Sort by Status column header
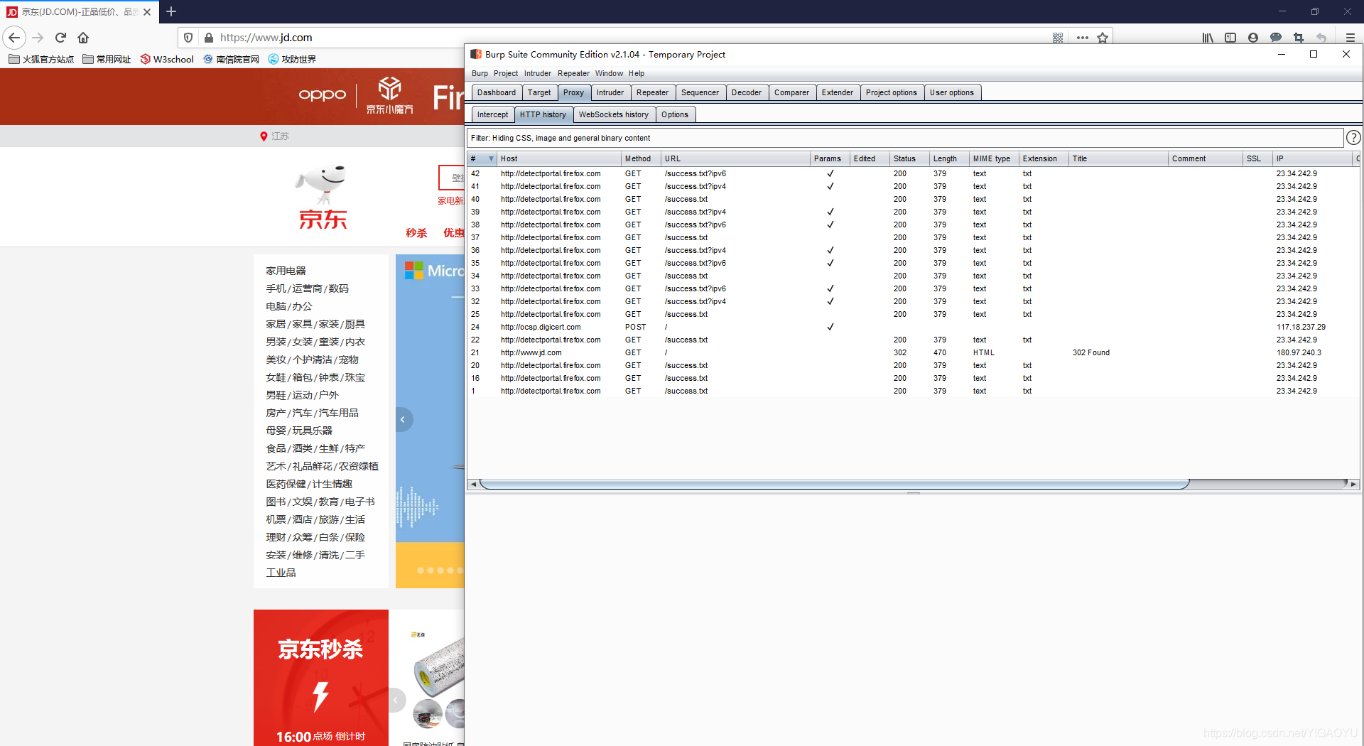The height and width of the screenshot is (746, 1364). coord(909,158)
